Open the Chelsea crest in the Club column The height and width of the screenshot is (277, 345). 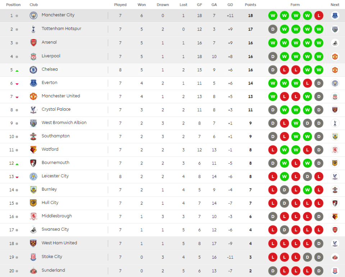point(33,70)
